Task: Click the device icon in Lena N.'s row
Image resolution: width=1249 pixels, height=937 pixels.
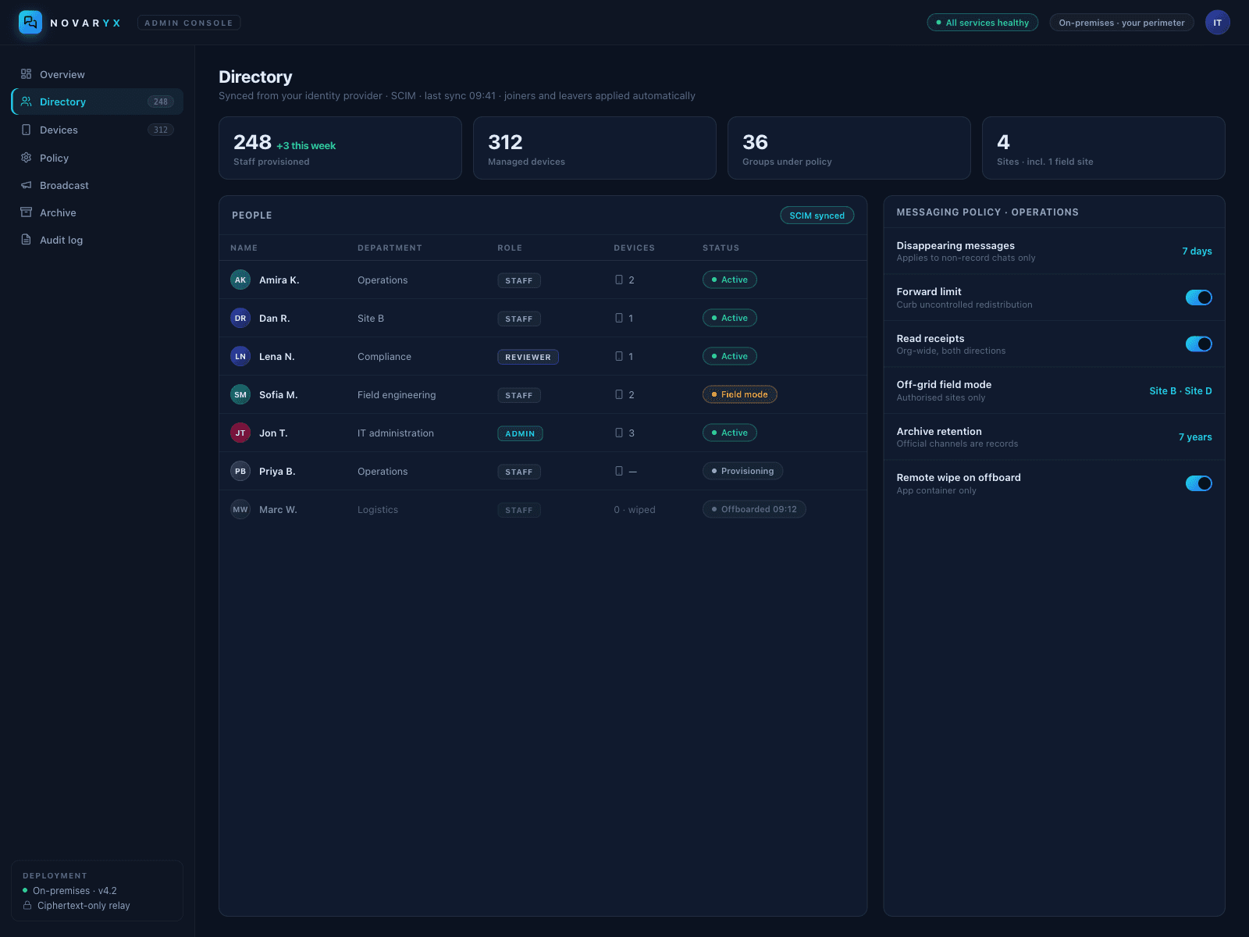Action: 619,356
